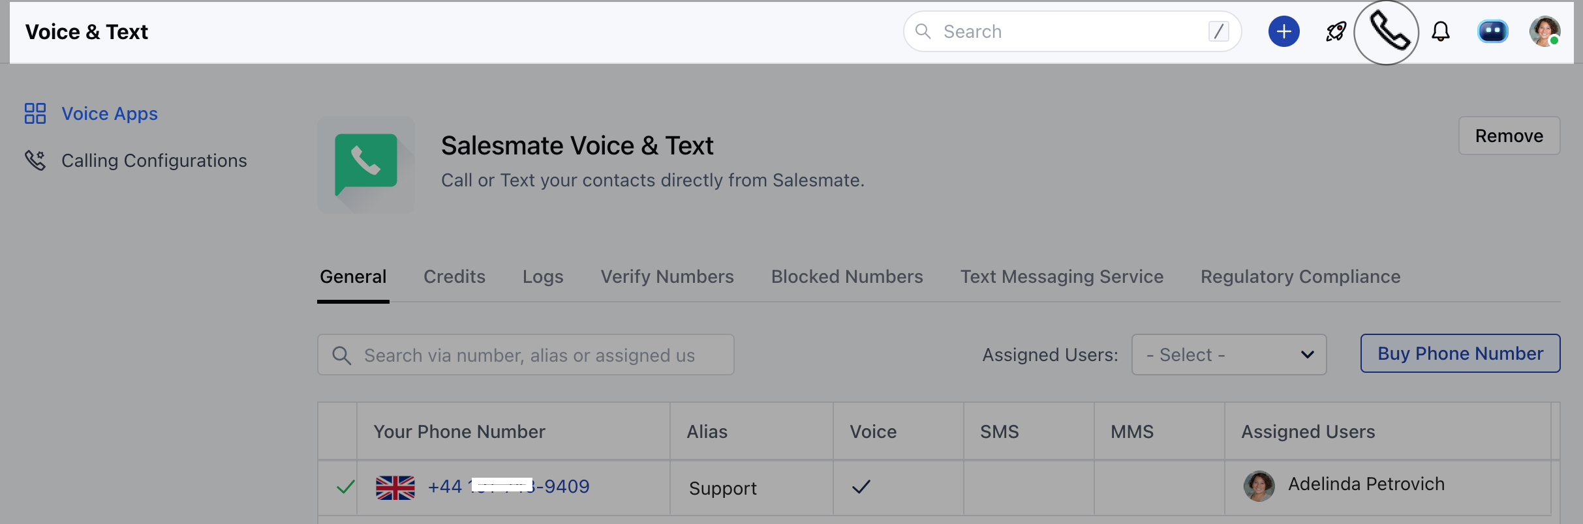Toggle Voice checkmark for Support number

coord(861,486)
